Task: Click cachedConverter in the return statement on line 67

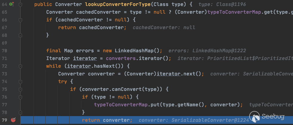Action: [x=101, y=28]
